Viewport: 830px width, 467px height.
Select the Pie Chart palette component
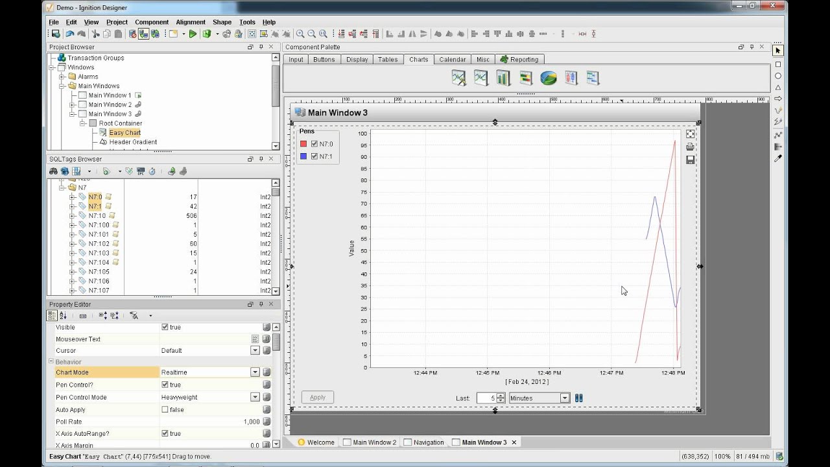[549, 78]
